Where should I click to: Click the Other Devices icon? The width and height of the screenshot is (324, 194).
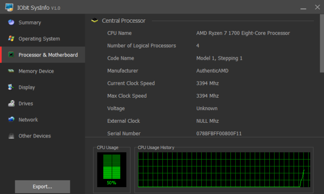pos(11,136)
